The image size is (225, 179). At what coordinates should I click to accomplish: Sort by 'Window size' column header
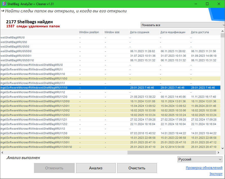coord(112,32)
